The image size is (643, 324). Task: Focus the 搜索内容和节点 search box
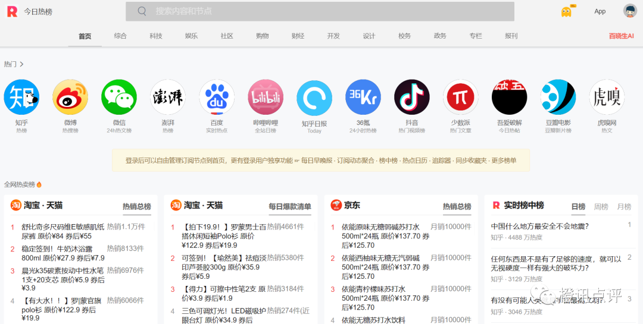click(320, 11)
